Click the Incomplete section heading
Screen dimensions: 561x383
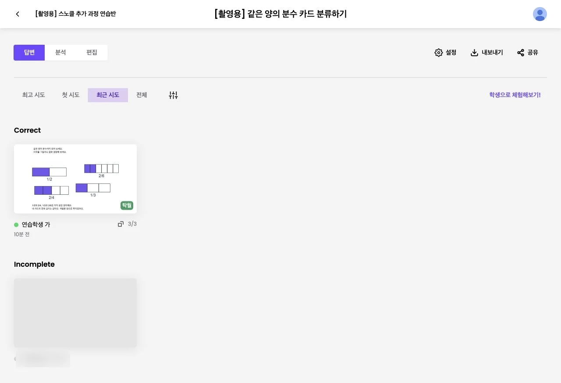[x=34, y=264]
